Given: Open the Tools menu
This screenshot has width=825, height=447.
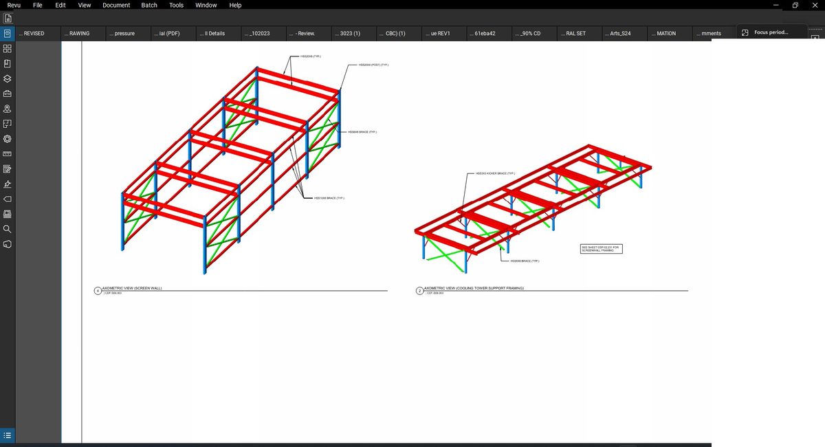Looking at the screenshot, I should tap(176, 5).
